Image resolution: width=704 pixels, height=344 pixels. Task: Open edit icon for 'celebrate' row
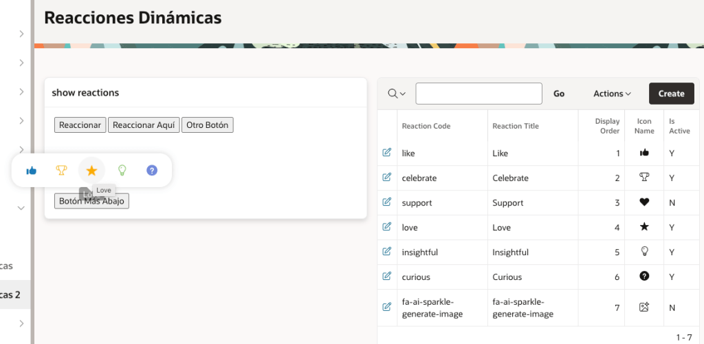click(x=387, y=178)
